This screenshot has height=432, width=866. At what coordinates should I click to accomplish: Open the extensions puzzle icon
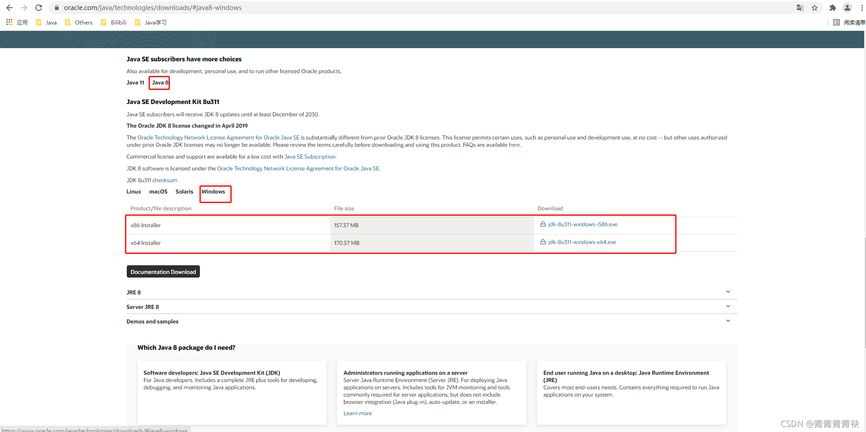tap(832, 8)
